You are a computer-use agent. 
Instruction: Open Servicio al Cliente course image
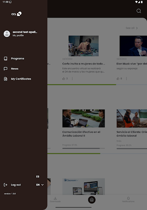(132, 119)
